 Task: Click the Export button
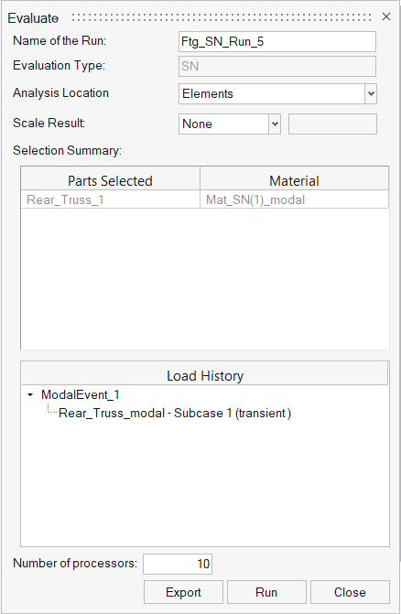(183, 592)
